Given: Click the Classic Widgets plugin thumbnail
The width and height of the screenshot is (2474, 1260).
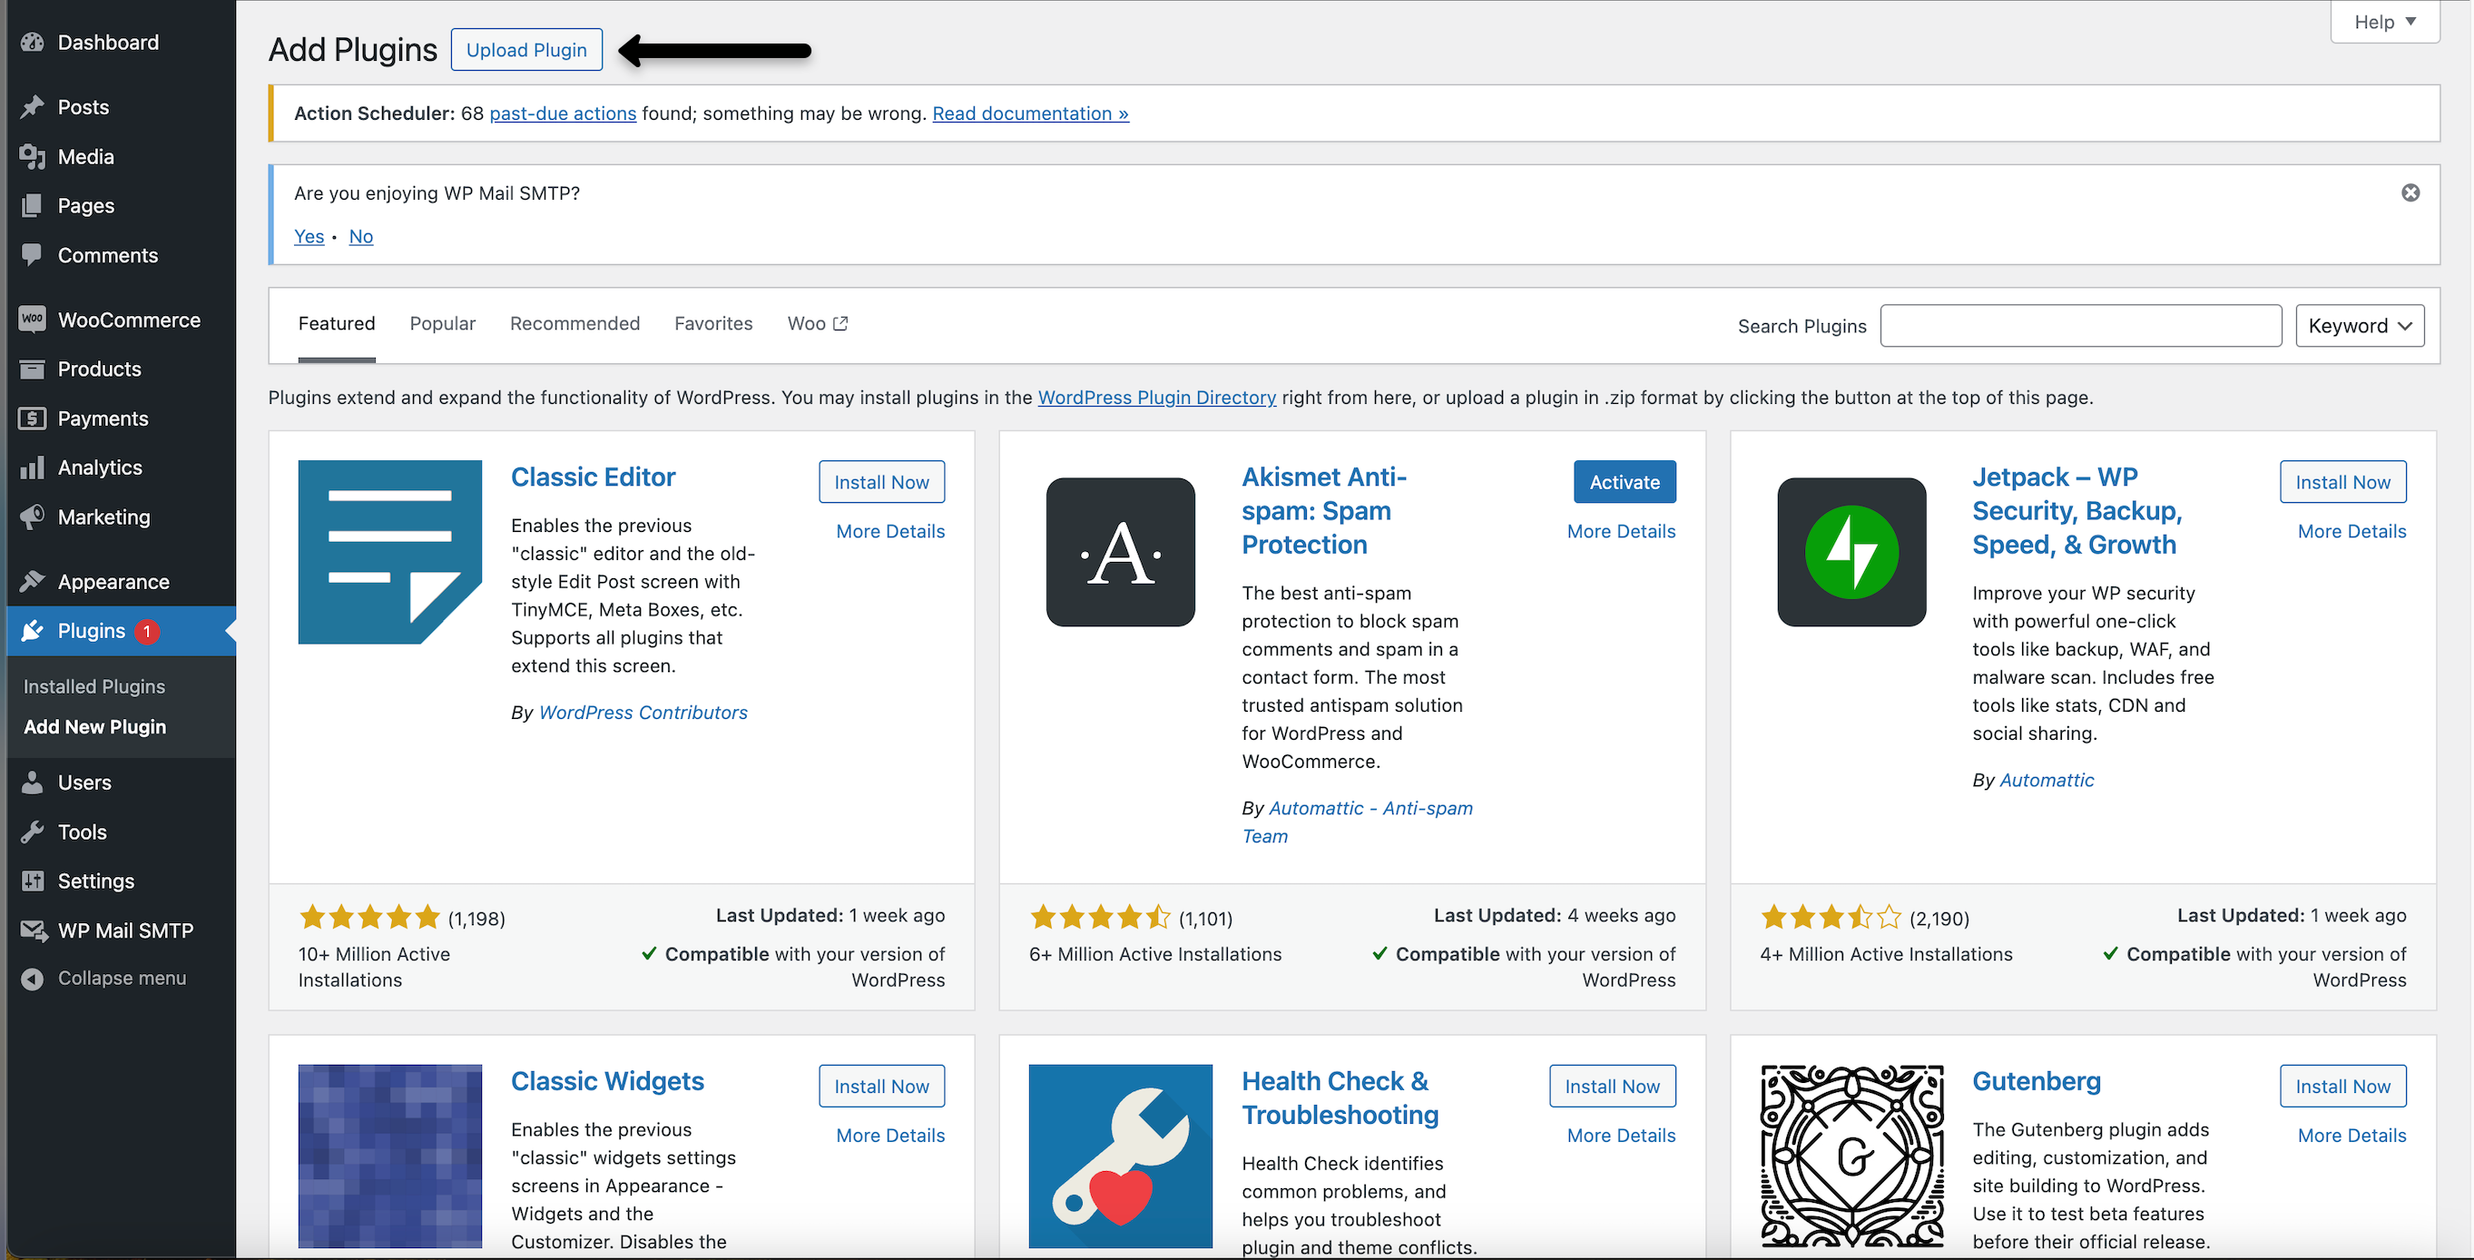Looking at the screenshot, I should point(390,1157).
